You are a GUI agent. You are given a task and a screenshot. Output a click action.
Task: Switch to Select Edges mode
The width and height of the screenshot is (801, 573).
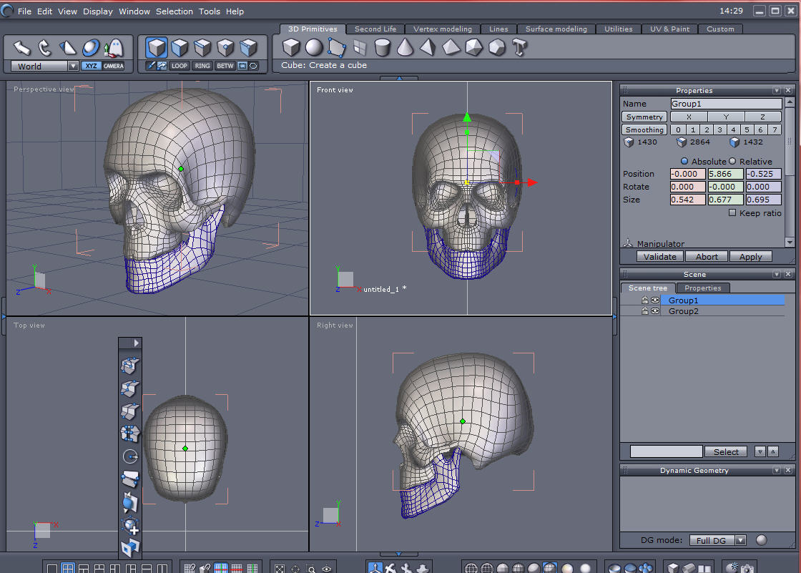pos(202,47)
